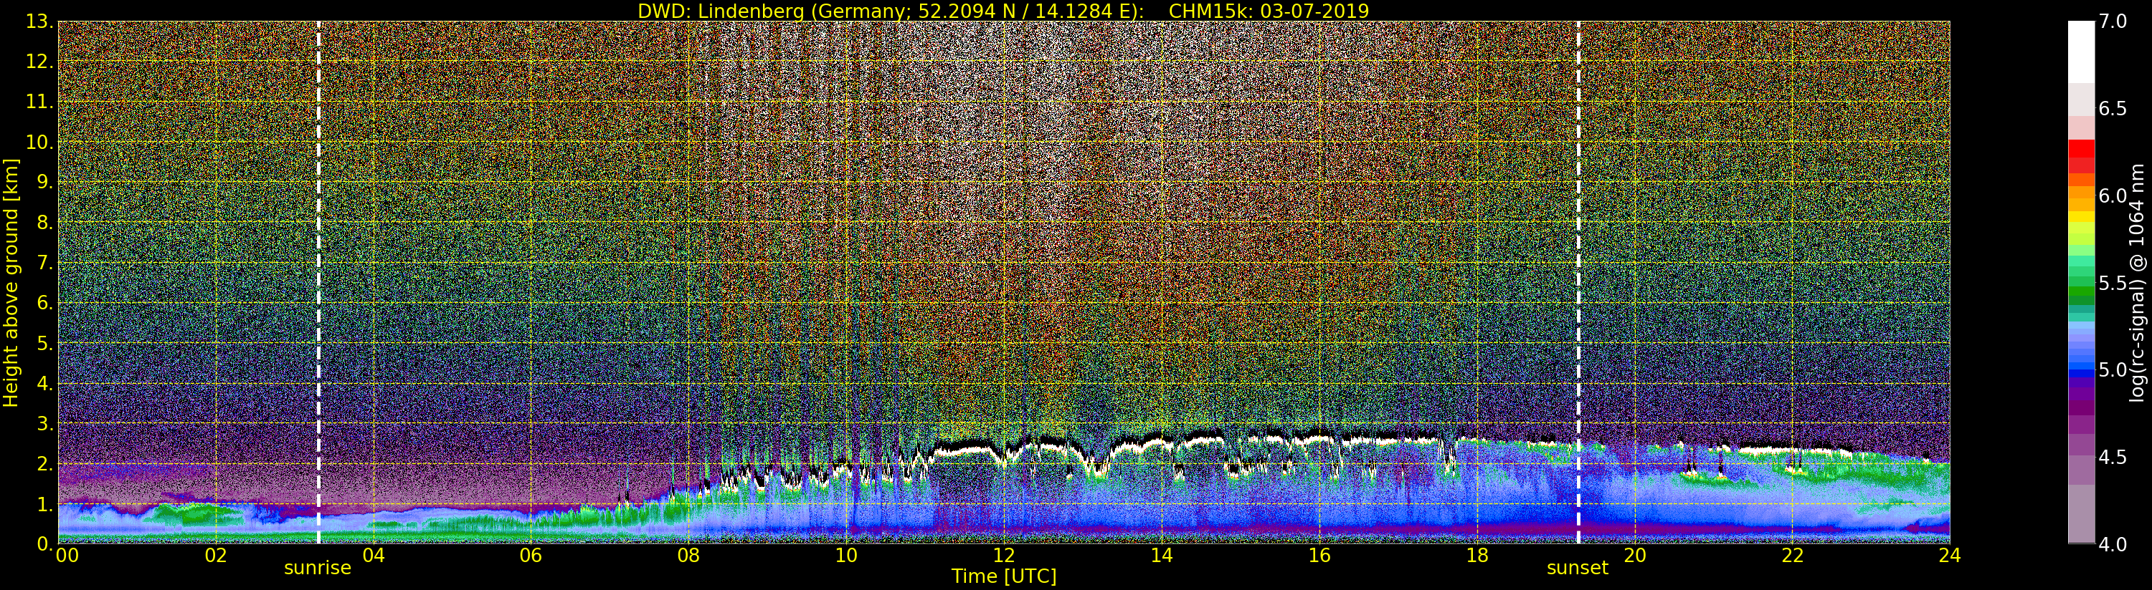Click the colorbar label 'log(rc-signal) @ 1064 nm'
The height and width of the screenshot is (590, 2152).
(x=2137, y=283)
